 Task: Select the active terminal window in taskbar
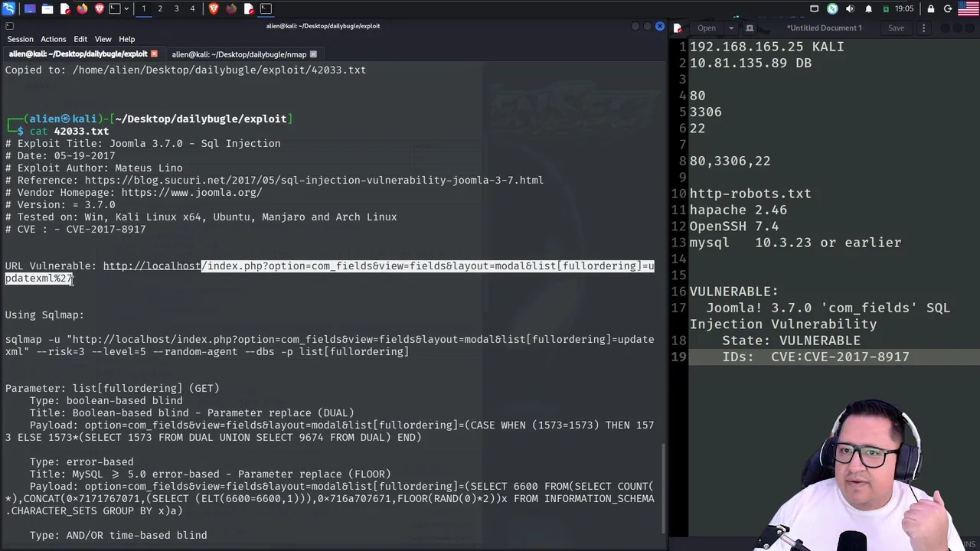(x=266, y=8)
